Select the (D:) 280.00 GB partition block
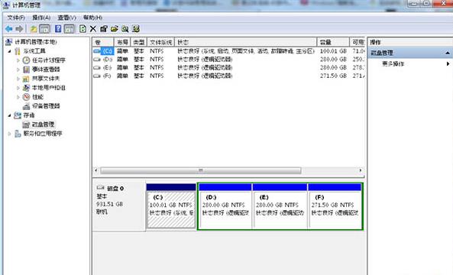The width and height of the screenshot is (453, 275). (225, 206)
